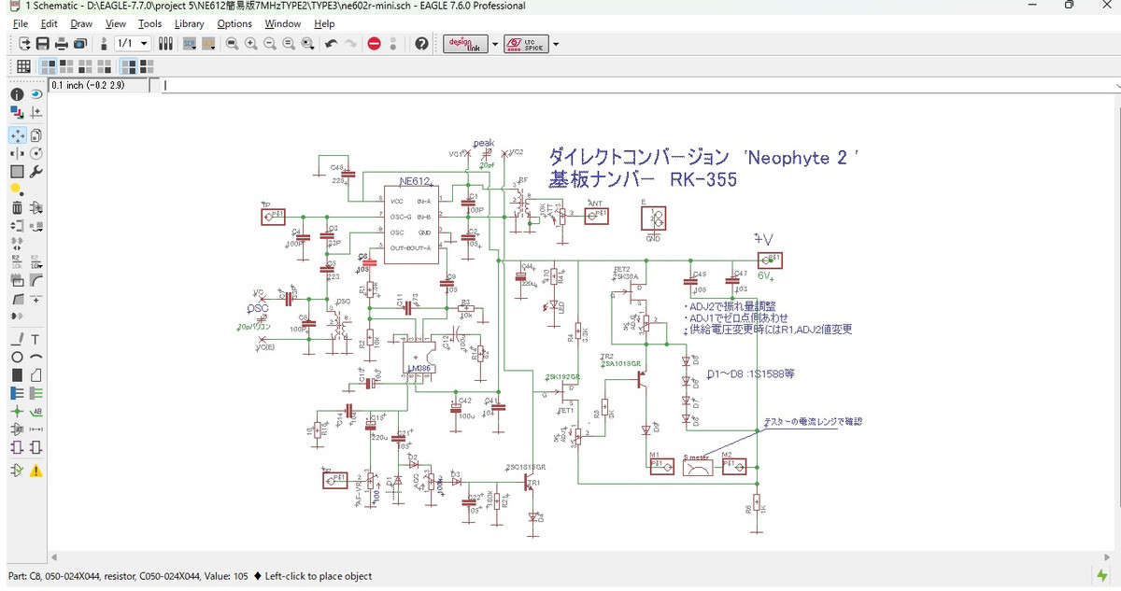Open the Info tool
Screen dimensions: 1121x591
coord(17,94)
